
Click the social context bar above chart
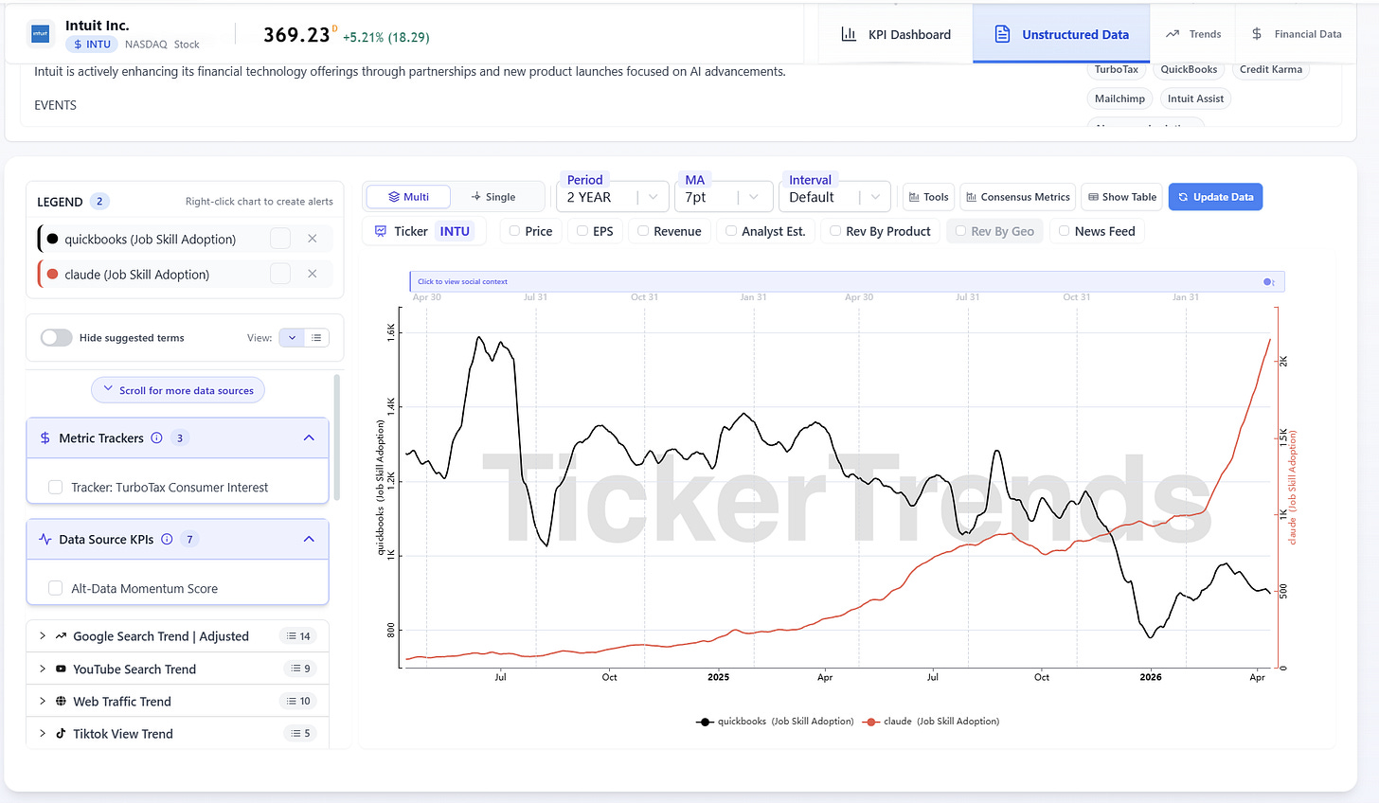847,281
